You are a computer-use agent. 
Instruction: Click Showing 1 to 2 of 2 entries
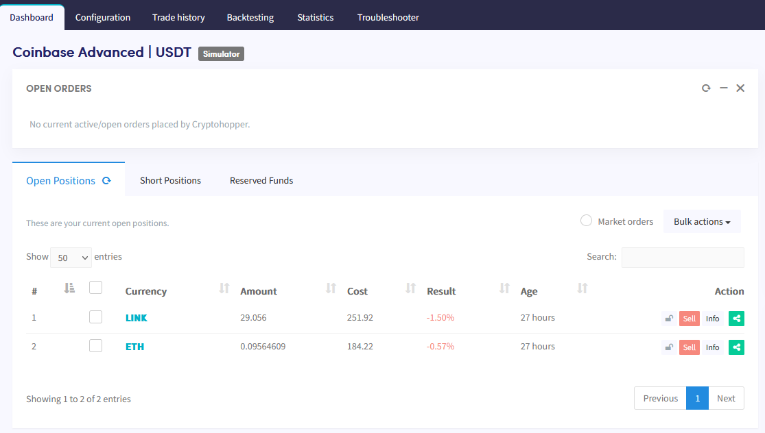click(78, 399)
